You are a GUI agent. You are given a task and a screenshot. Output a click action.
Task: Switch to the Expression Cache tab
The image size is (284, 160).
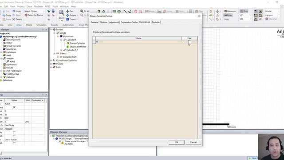129,22
